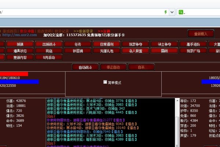
Task: Click the 停止自动 stop auto button
Action: [x=113, y=67]
